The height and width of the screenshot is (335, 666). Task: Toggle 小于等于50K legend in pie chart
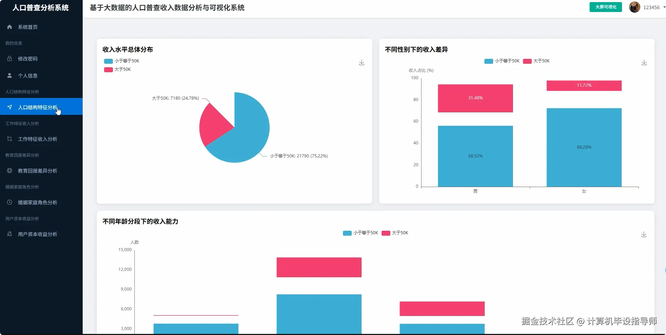pyautogui.click(x=122, y=61)
